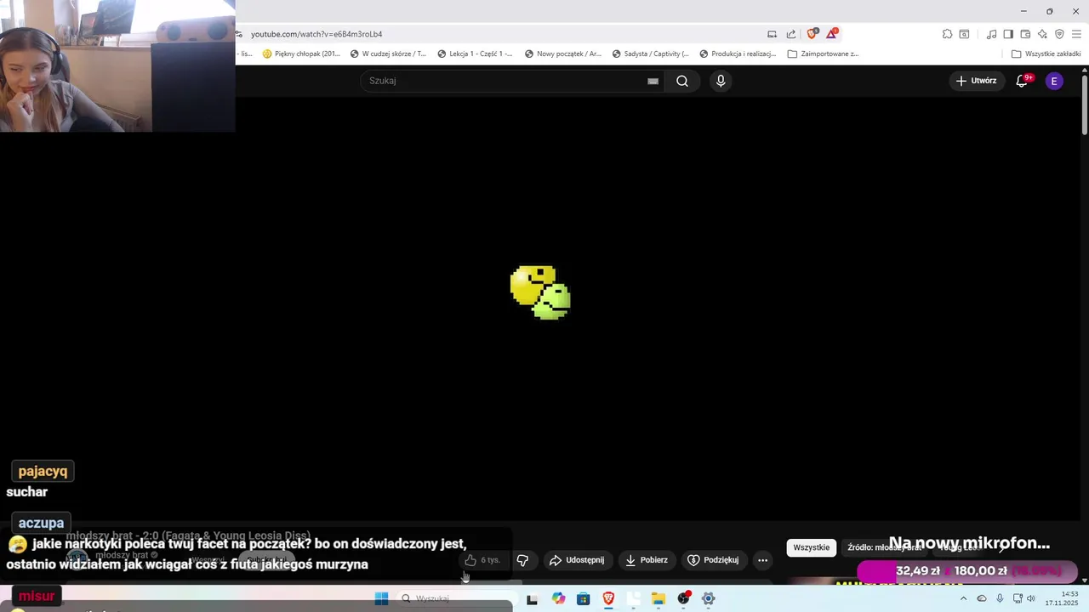This screenshot has width=1089, height=612.
Task: Open the Lekcja 1 - Część 1 bookmark
Action: (x=475, y=54)
